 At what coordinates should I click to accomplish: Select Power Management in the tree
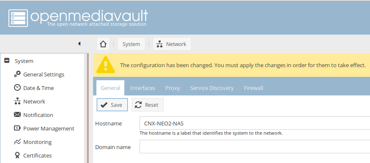pos(49,128)
